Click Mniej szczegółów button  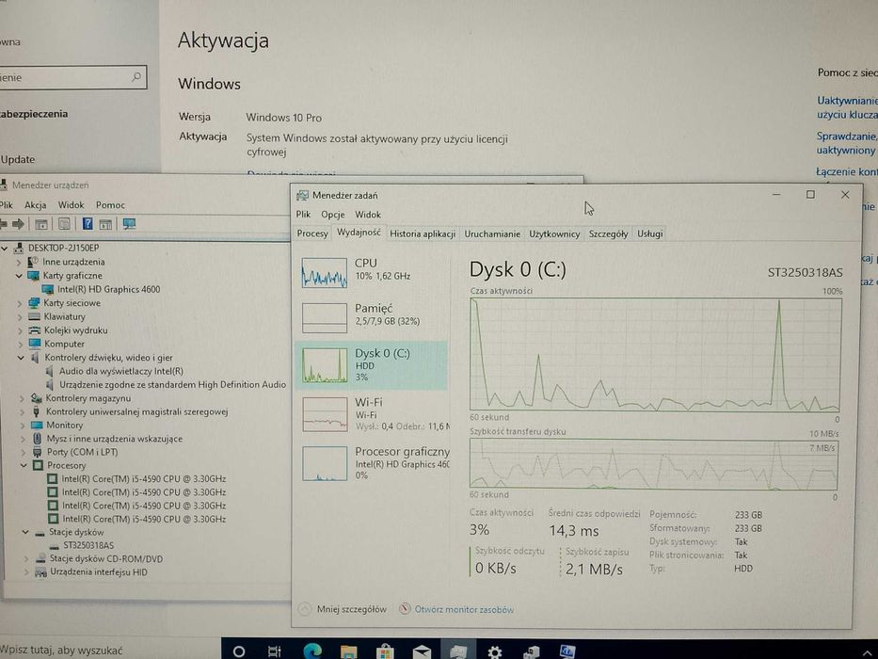[343, 609]
